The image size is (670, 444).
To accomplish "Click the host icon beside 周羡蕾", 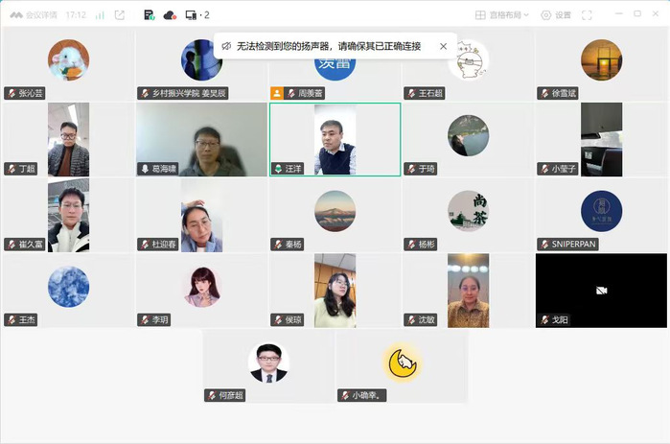I will (277, 94).
